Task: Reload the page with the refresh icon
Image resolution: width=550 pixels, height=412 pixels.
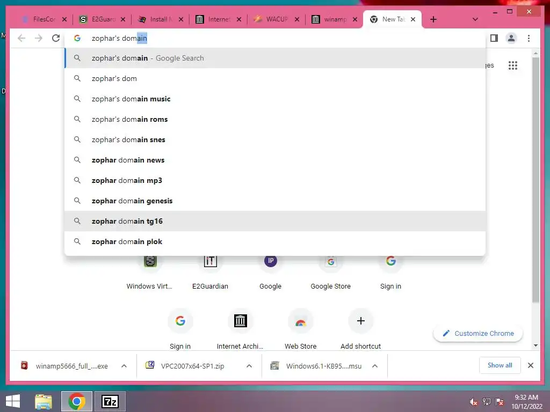Action: coord(56,38)
